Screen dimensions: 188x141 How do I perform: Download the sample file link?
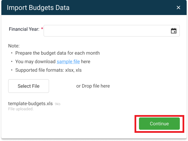(x=68, y=61)
